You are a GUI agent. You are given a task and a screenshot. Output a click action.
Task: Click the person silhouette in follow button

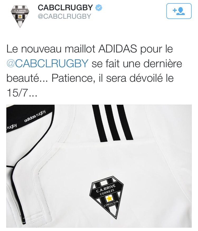point(181,11)
